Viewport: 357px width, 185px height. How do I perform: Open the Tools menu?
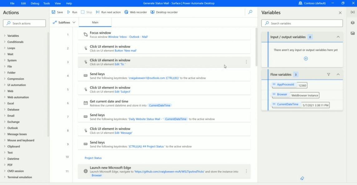pyautogui.click(x=47, y=3)
